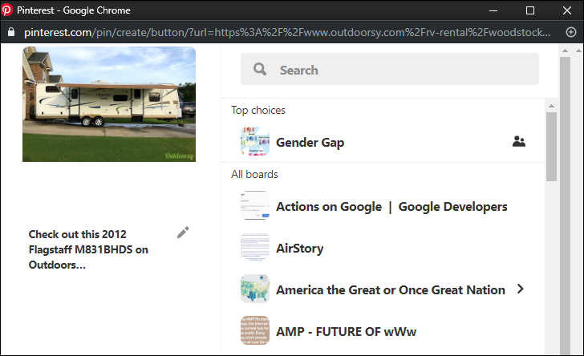Click the All boards heading
Image resolution: width=584 pixels, height=356 pixels.
(254, 174)
